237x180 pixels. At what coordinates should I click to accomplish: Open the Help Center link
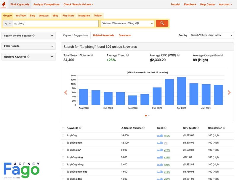click(x=207, y=4)
